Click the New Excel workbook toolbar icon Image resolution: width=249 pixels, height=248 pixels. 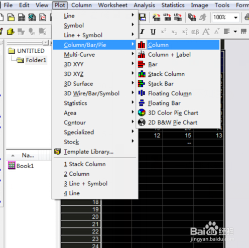point(32,18)
